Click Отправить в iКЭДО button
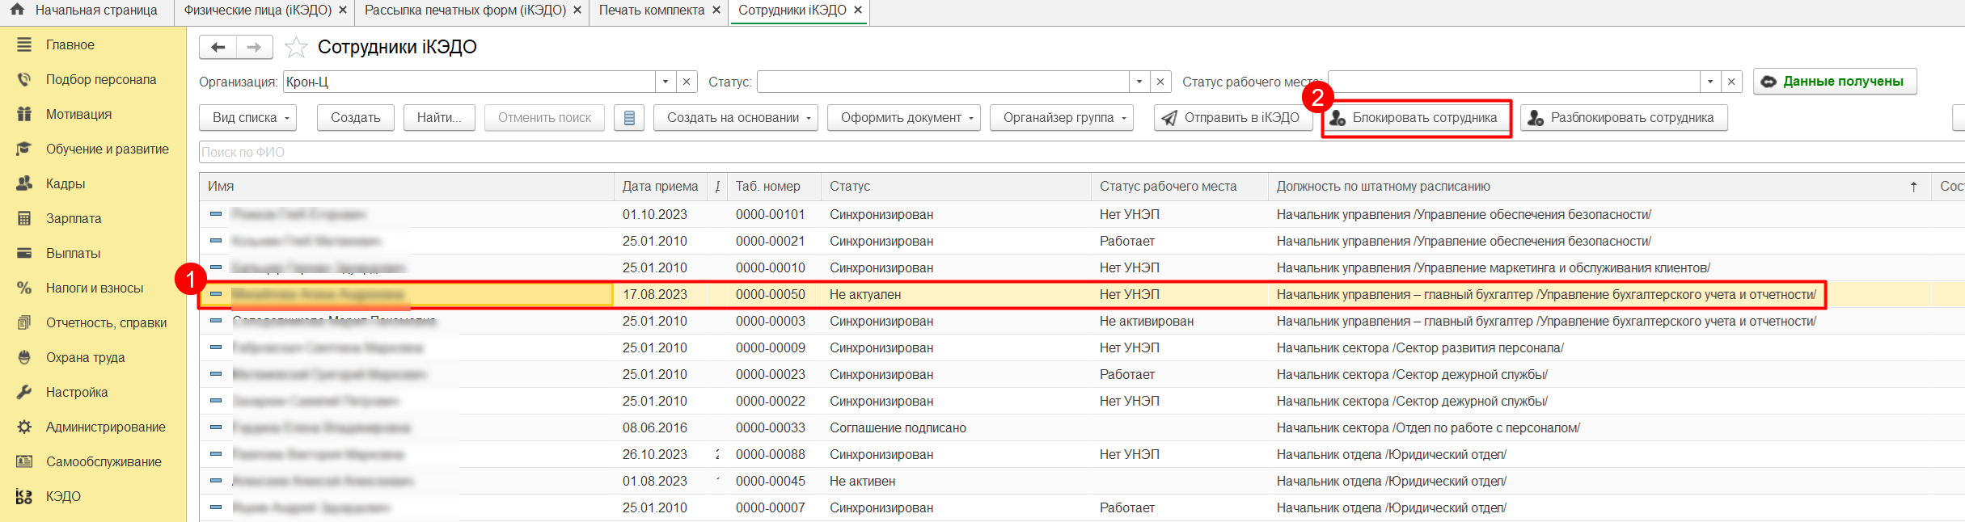The width and height of the screenshot is (1965, 522). point(1231,118)
